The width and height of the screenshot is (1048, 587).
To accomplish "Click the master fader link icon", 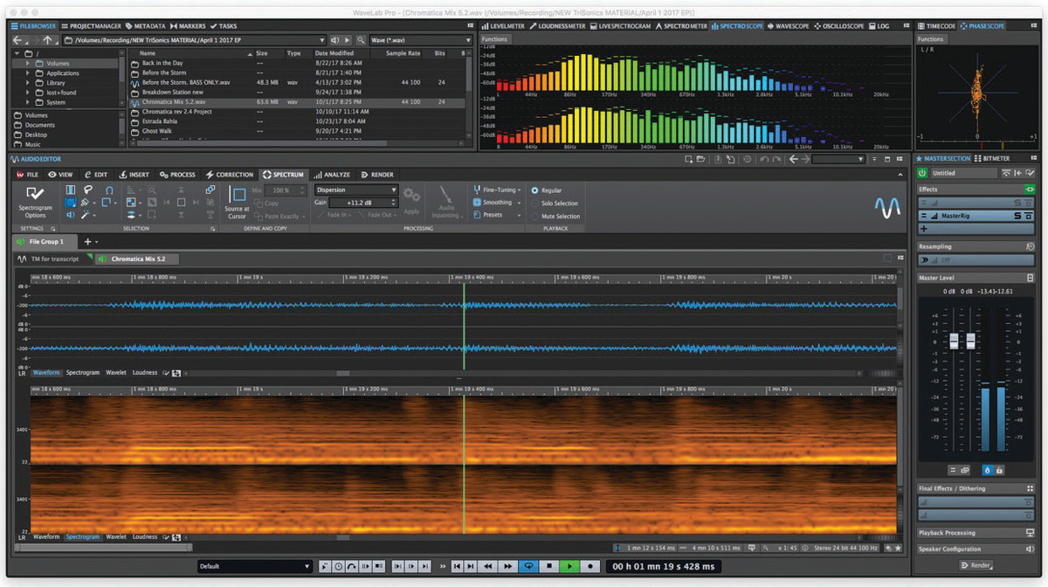I will click(x=965, y=470).
